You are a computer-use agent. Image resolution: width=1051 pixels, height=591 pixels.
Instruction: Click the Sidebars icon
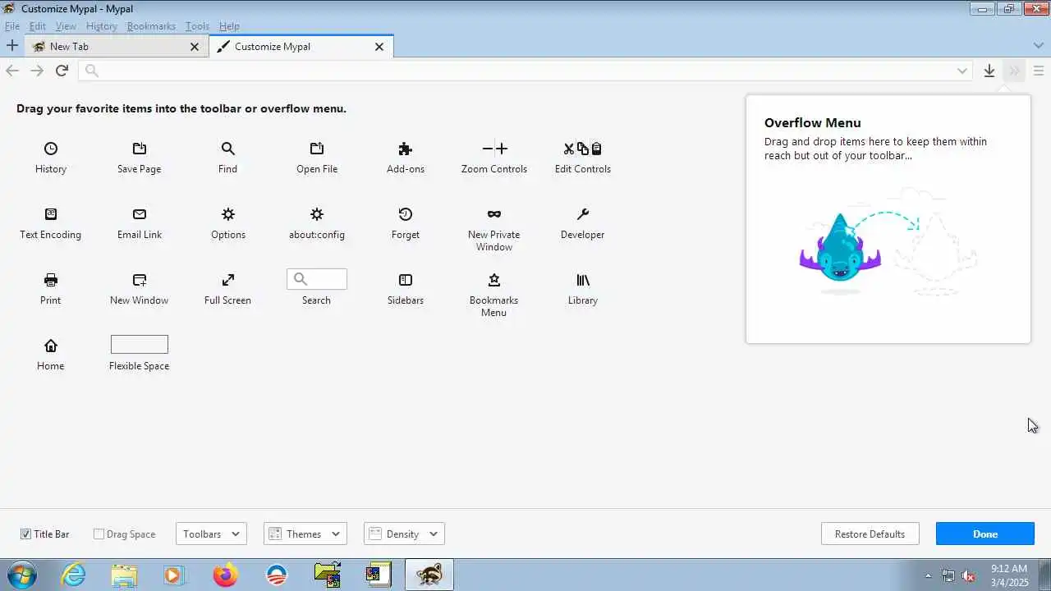406,280
